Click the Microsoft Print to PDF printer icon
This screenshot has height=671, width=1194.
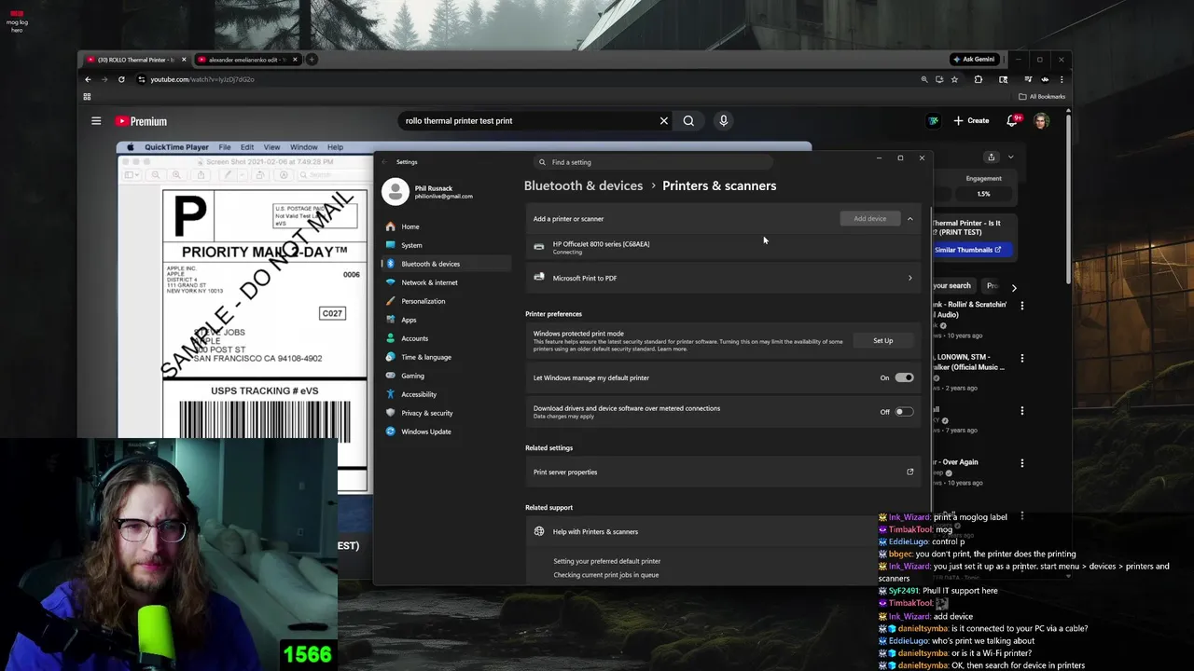(x=539, y=278)
